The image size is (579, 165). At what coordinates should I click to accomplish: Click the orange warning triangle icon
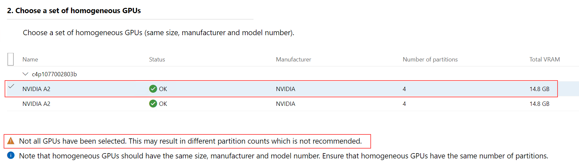tap(11, 141)
